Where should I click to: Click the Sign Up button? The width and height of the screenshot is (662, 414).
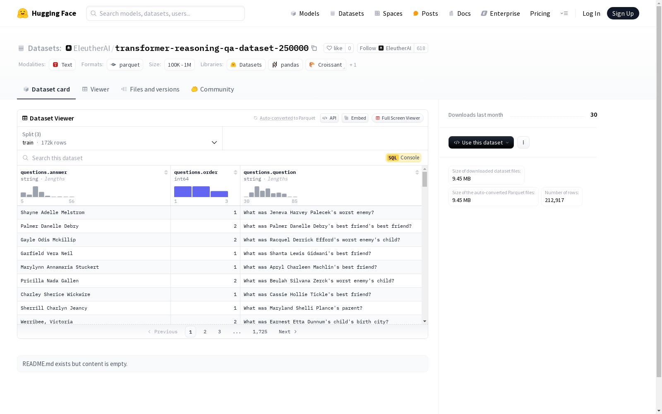623,13
